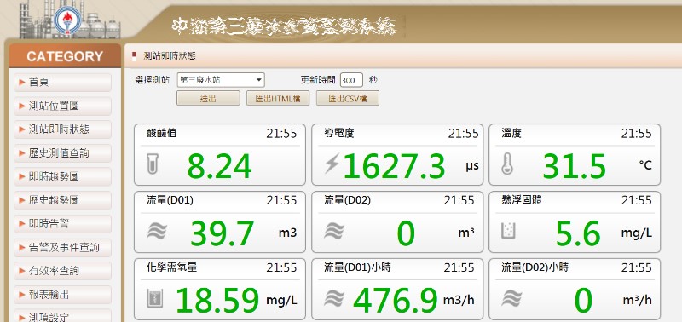The height and width of the screenshot is (322, 682).
Task: Click the 476.9 value in 流量(D01)小時 card
Action: 396,300
